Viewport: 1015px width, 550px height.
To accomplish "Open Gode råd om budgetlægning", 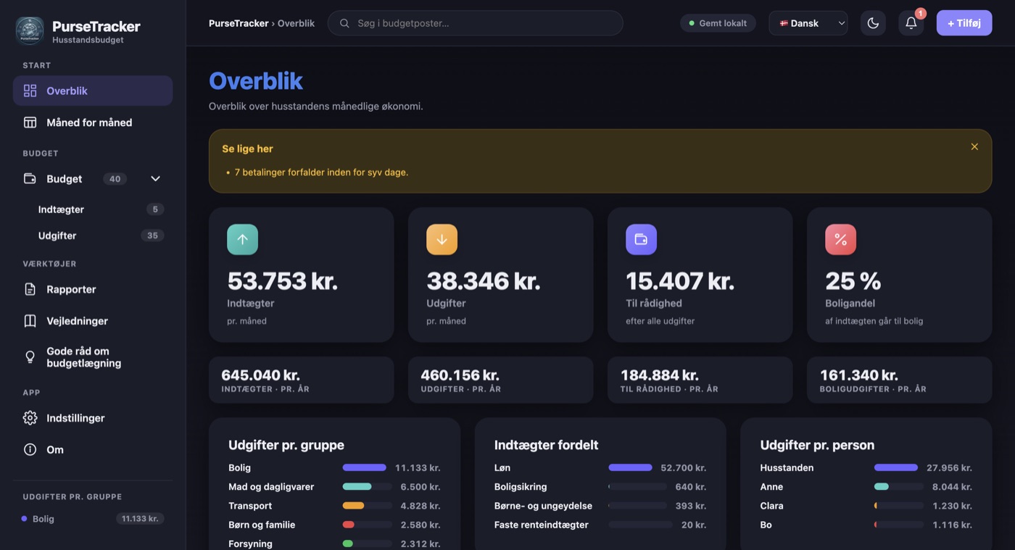I will click(x=93, y=357).
